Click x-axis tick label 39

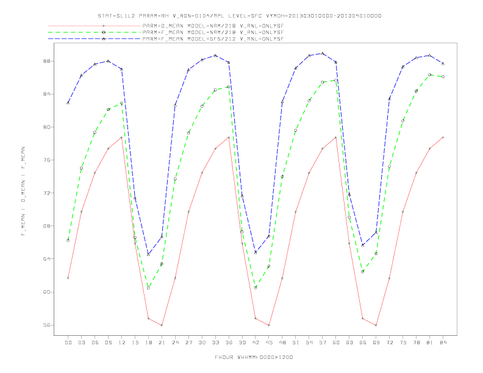tap(242, 343)
